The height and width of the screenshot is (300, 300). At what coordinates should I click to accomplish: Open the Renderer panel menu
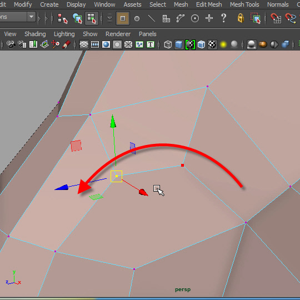[118, 34]
